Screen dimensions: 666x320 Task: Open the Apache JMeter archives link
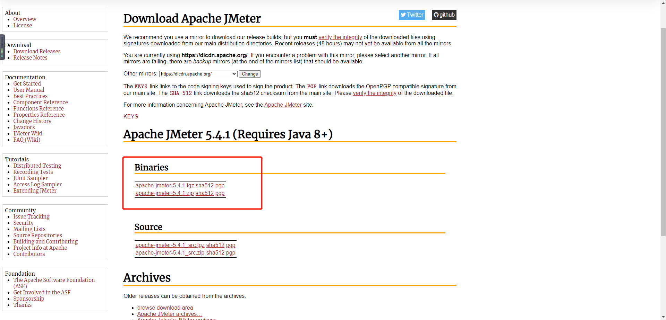click(x=169, y=314)
